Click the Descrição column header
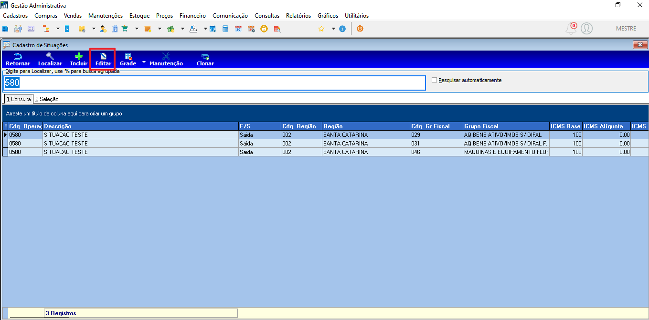 (140, 126)
